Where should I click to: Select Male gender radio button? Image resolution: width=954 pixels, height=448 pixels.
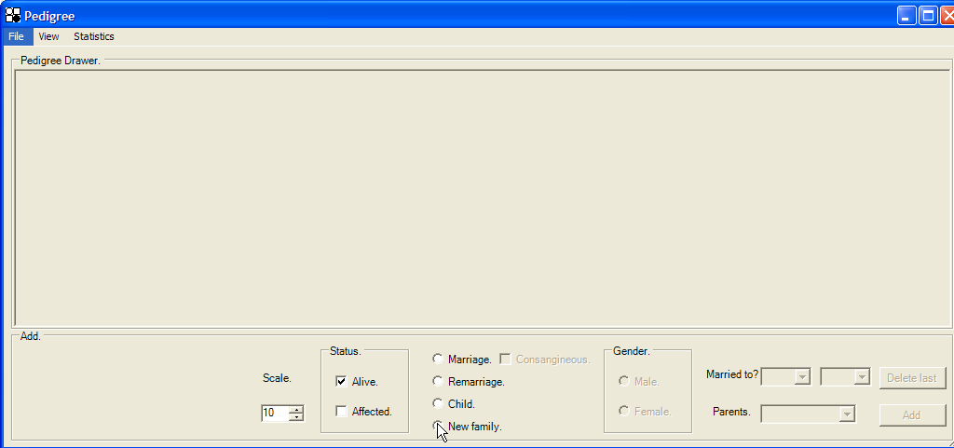(623, 381)
